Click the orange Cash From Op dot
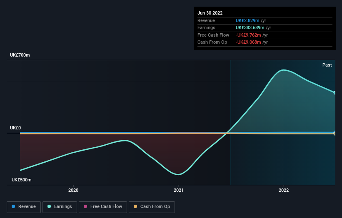 point(135,206)
